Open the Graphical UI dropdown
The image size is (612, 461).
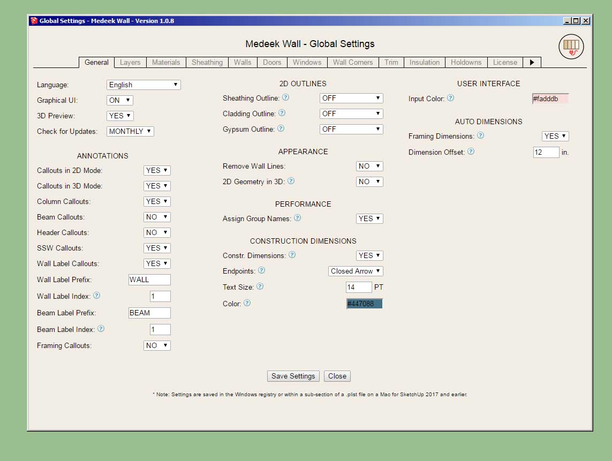click(x=120, y=100)
